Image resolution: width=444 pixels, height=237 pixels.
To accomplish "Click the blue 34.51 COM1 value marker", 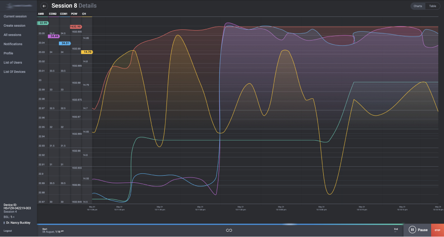I will tap(65, 44).
